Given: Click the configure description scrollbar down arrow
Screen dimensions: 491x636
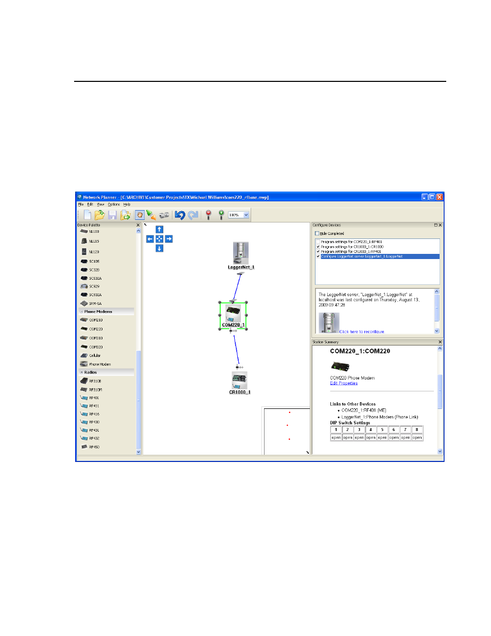Looking at the screenshot, I should [437, 331].
